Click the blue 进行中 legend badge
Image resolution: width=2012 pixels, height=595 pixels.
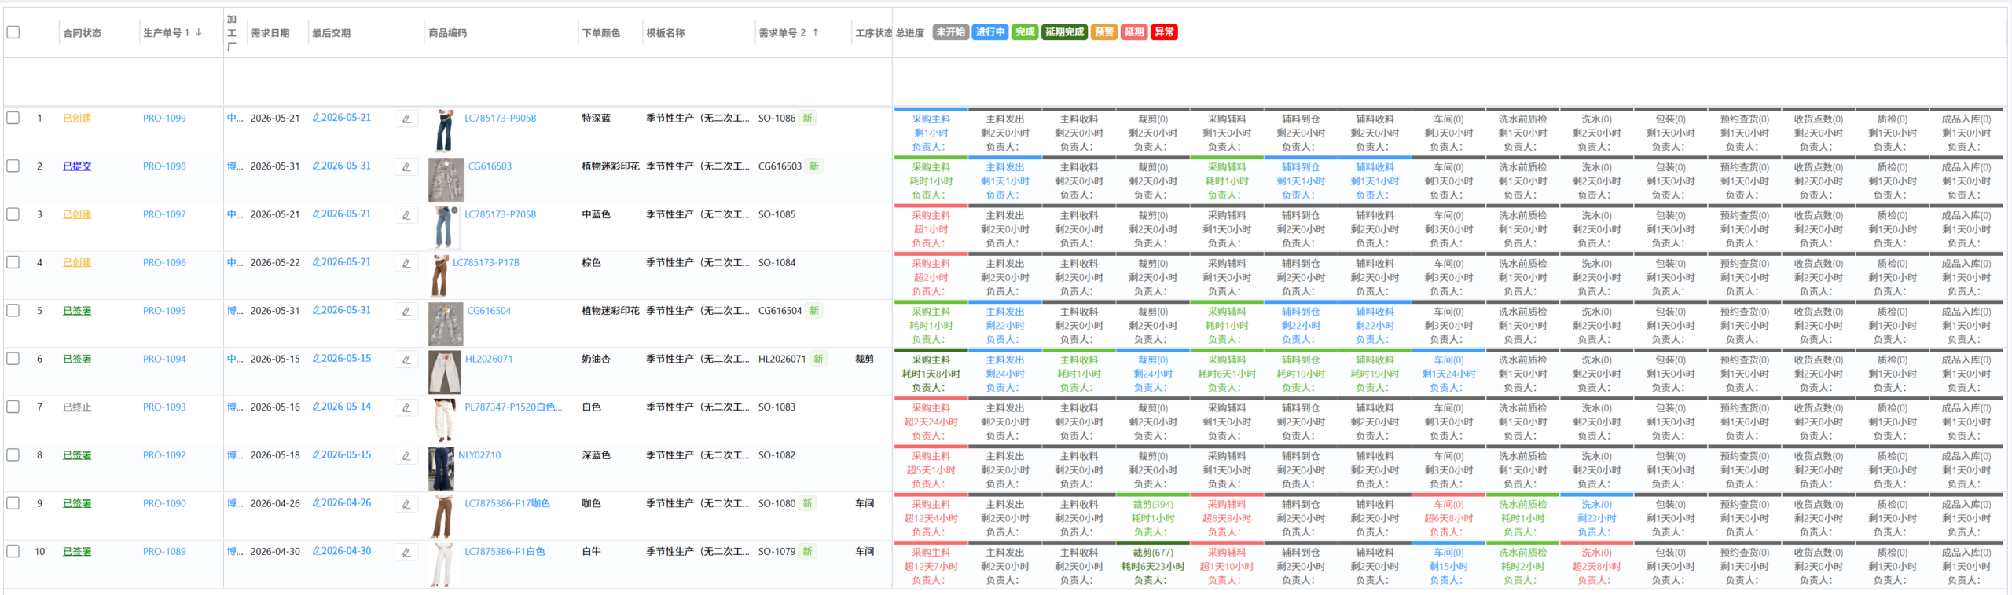989,32
